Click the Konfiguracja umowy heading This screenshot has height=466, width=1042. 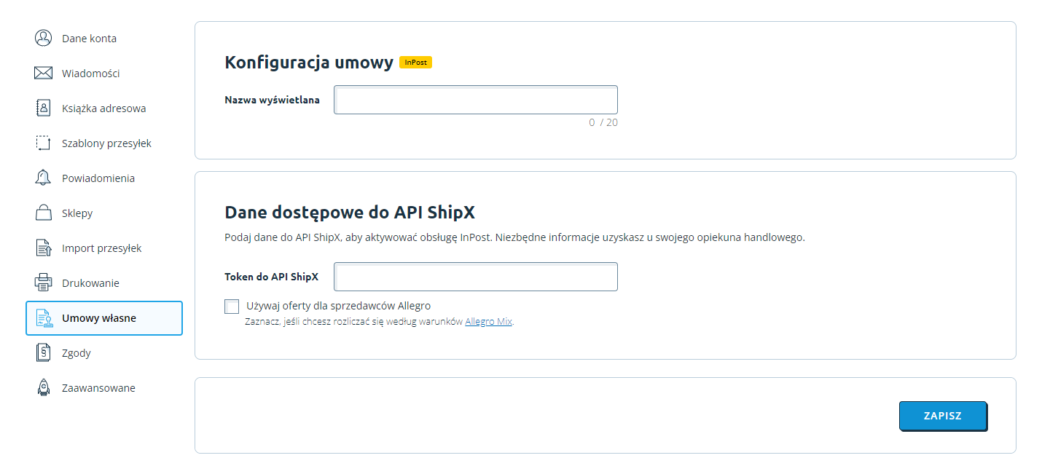pos(309,63)
